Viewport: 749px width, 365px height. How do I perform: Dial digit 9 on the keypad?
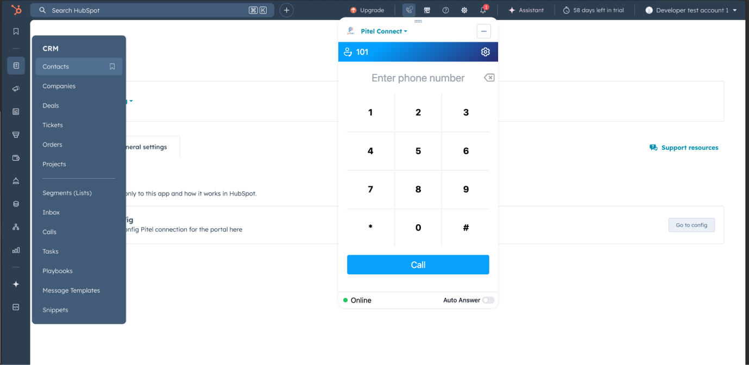tap(466, 190)
